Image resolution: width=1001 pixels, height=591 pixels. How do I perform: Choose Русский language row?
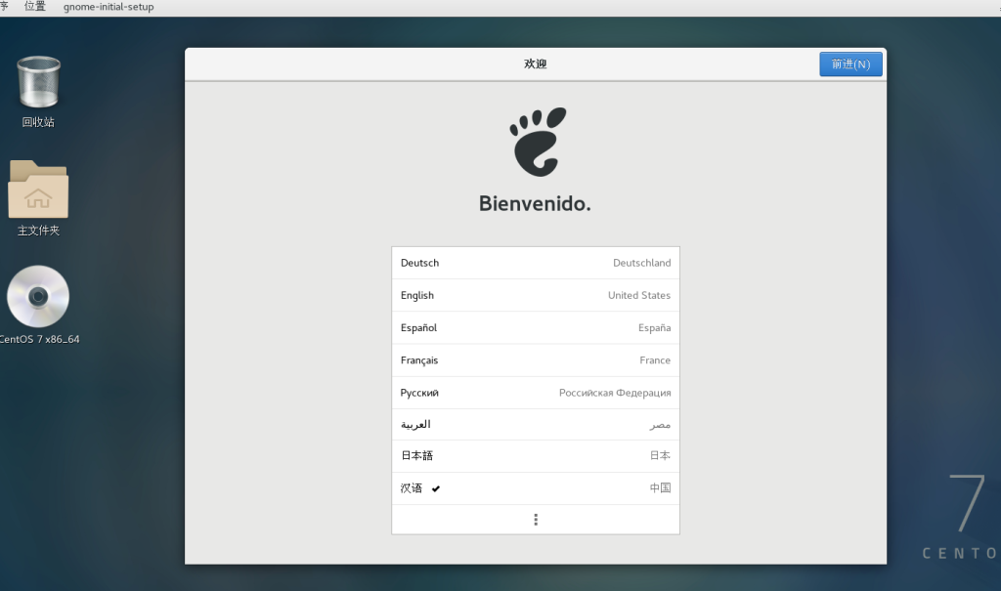tap(536, 392)
